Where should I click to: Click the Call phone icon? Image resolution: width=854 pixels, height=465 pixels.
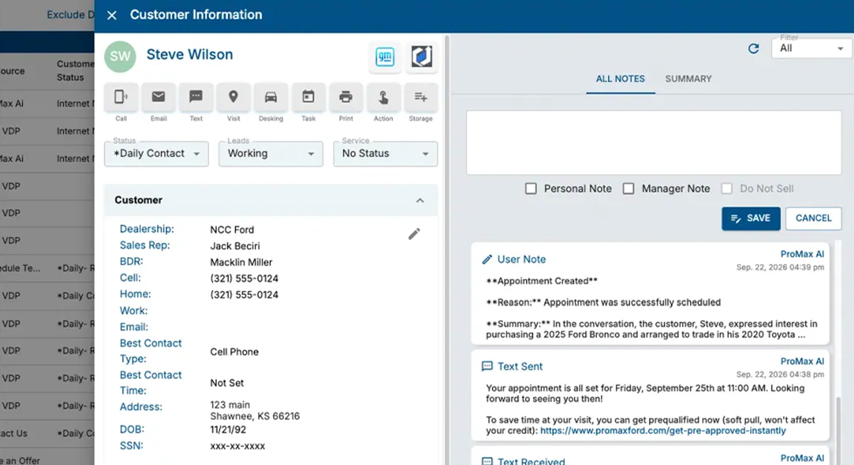point(121,97)
